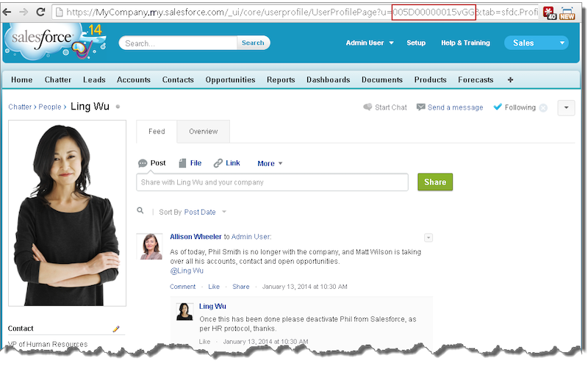Open the Documents tab
Image resolution: width=588 pixels, height=369 pixels.
click(382, 80)
